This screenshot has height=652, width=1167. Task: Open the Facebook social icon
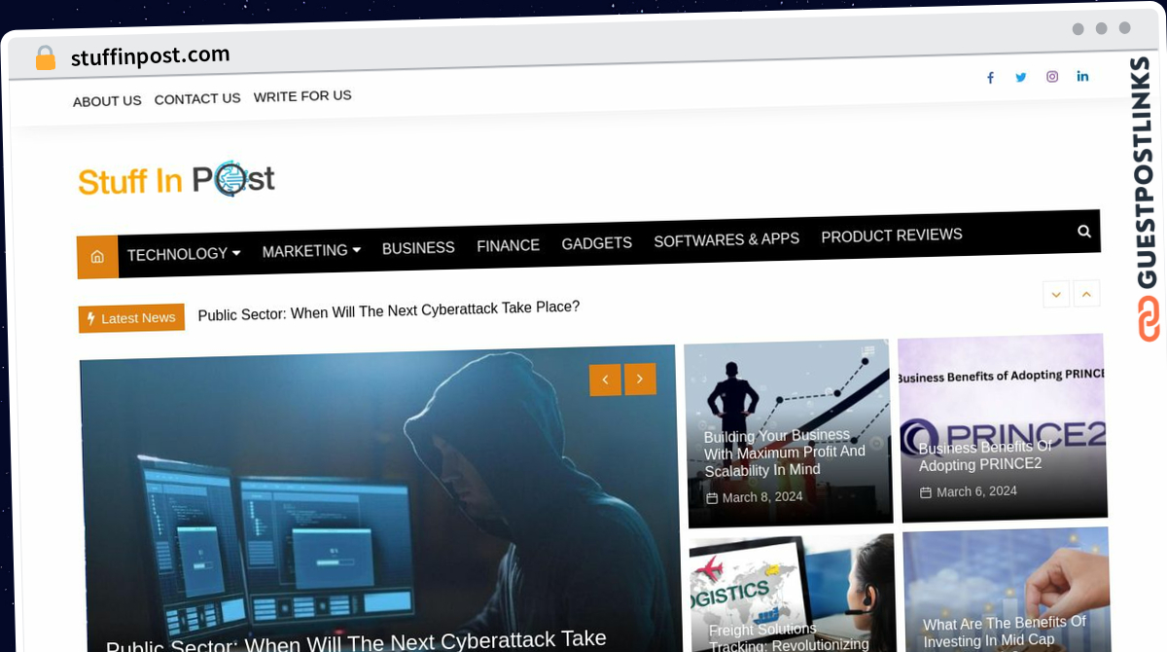pyautogui.click(x=990, y=78)
